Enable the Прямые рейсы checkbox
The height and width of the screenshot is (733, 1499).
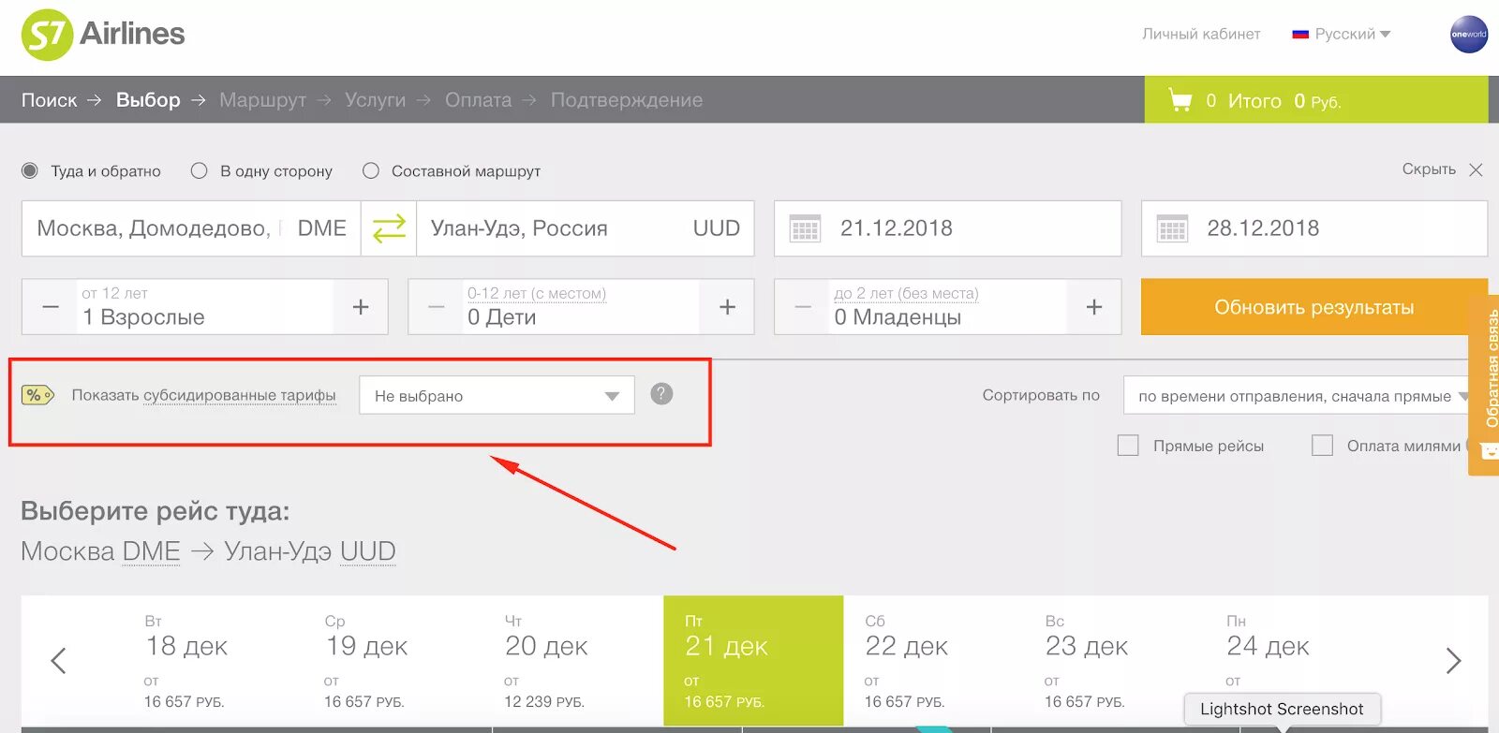pos(1128,446)
